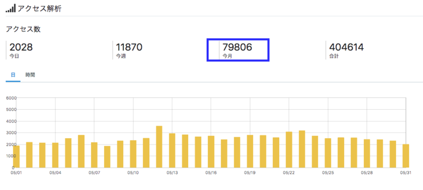The width and height of the screenshot is (423, 190).
Task: Click the 05/04 x-axis date label
Action: click(55, 173)
